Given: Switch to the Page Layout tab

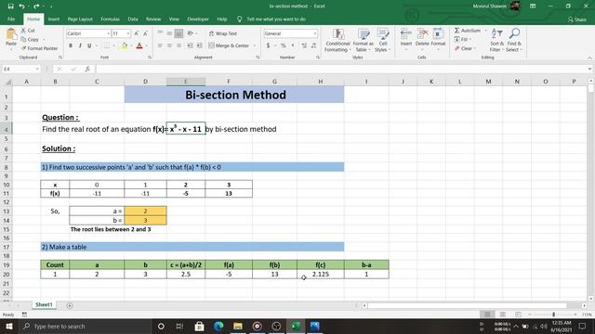Looking at the screenshot, I should point(80,19).
